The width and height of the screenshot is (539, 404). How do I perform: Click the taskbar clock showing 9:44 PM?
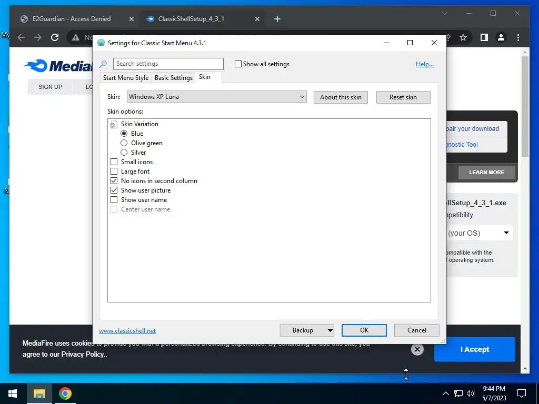pyautogui.click(x=494, y=393)
